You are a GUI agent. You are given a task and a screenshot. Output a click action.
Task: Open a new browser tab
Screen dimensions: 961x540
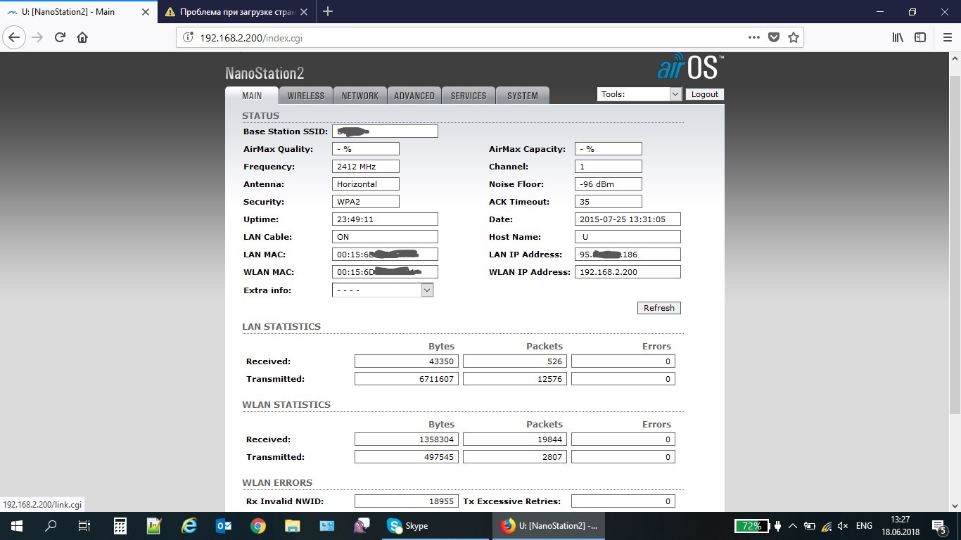(x=328, y=11)
